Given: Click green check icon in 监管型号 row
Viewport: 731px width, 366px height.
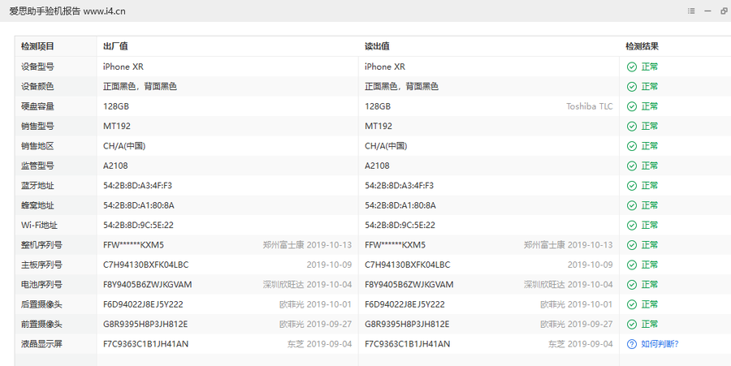Looking at the screenshot, I should (632, 166).
